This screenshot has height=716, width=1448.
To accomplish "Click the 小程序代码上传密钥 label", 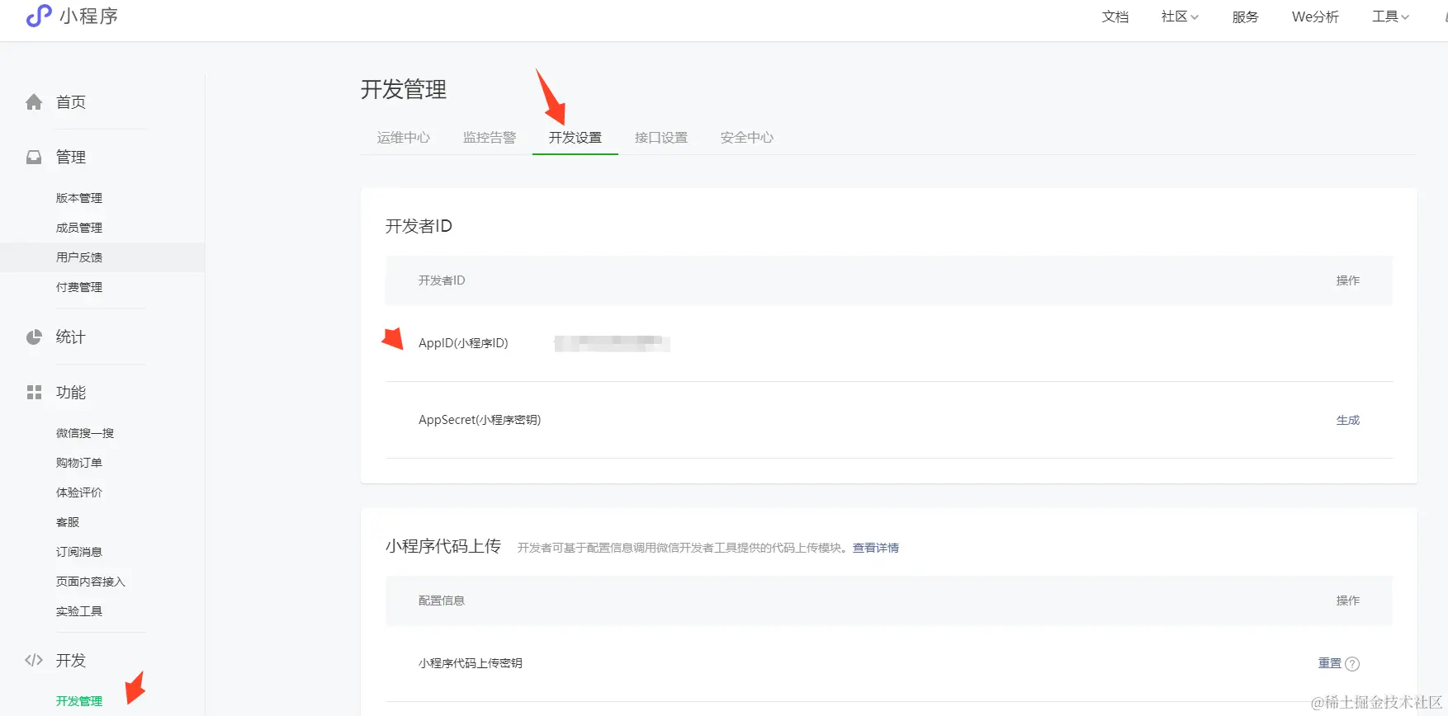I will coord(471,663).
